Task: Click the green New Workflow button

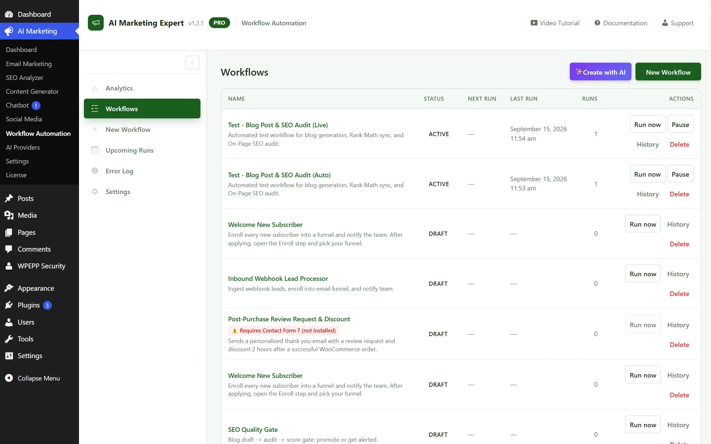Action: (x=668, y=72)
